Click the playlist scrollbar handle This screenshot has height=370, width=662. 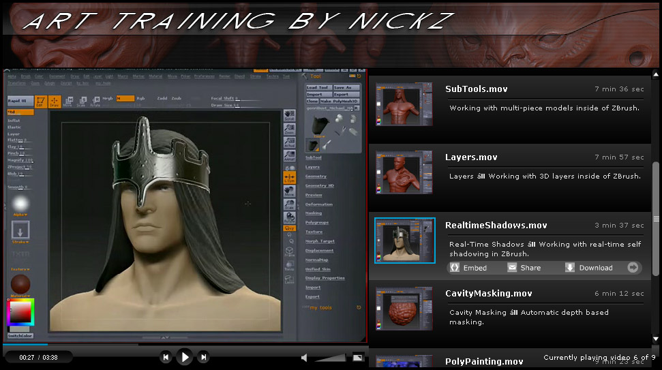pos(656,219)
